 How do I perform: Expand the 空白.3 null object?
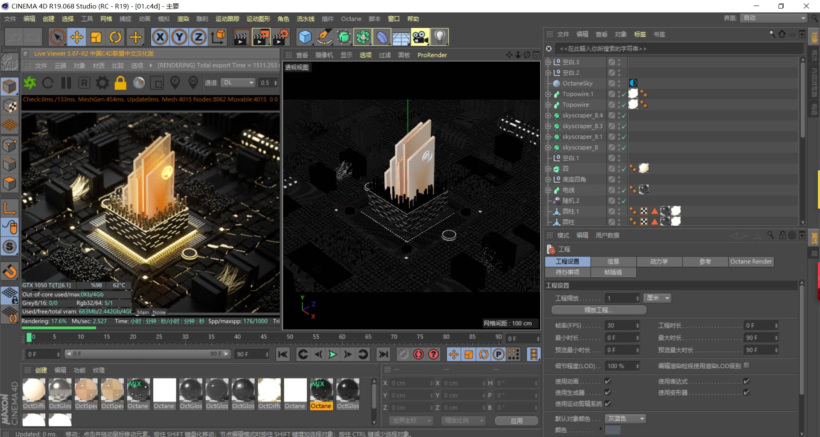[x=548, y=62]
